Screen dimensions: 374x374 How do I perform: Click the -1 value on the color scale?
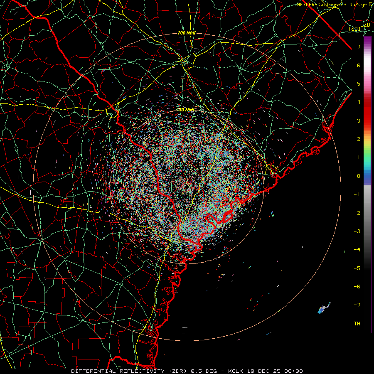point(357,194)
